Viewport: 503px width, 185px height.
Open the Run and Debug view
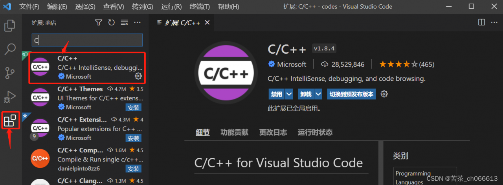coord(10,96)
